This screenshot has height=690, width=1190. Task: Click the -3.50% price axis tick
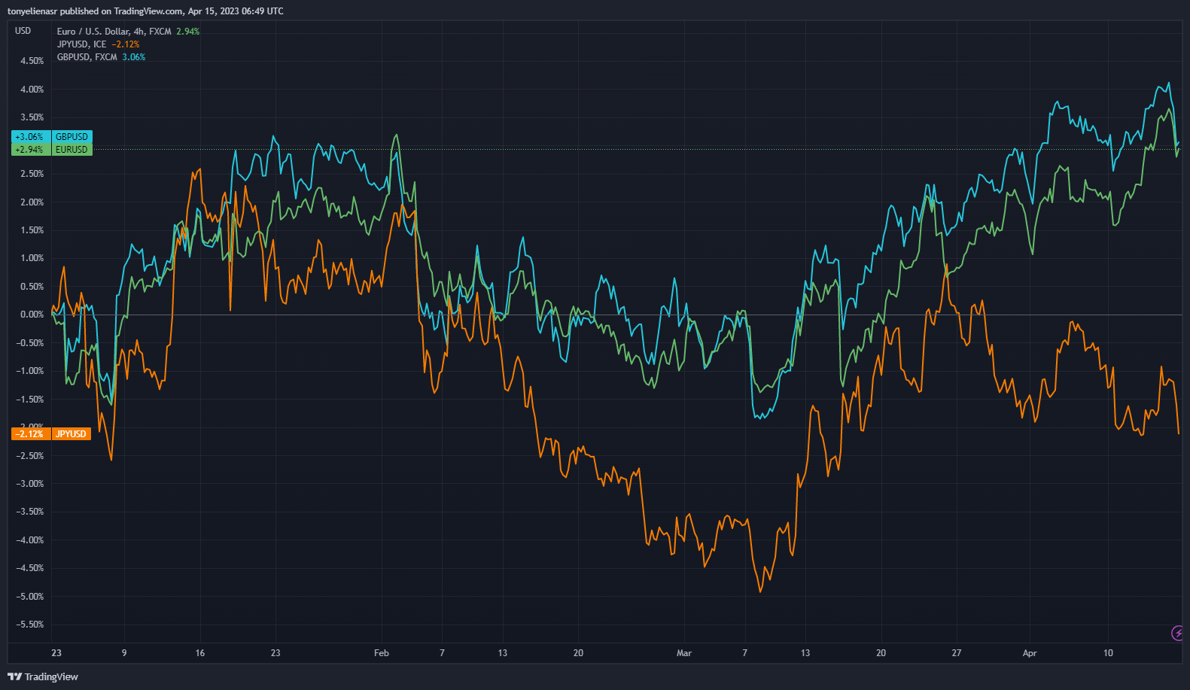click(x=30, y=512)
